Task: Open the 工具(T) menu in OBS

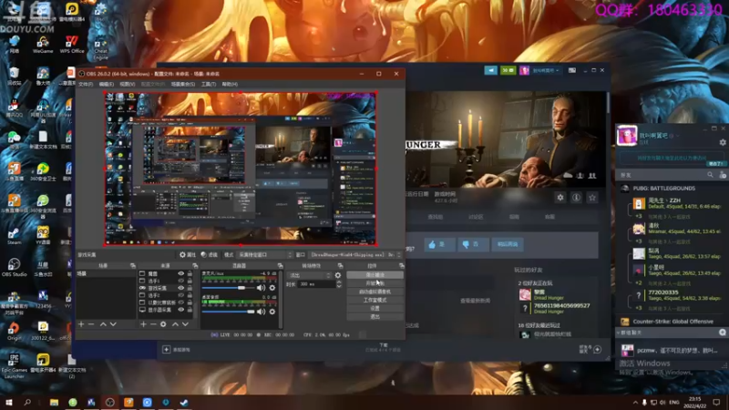Action: pyautogui.click(x=209, y=84)
